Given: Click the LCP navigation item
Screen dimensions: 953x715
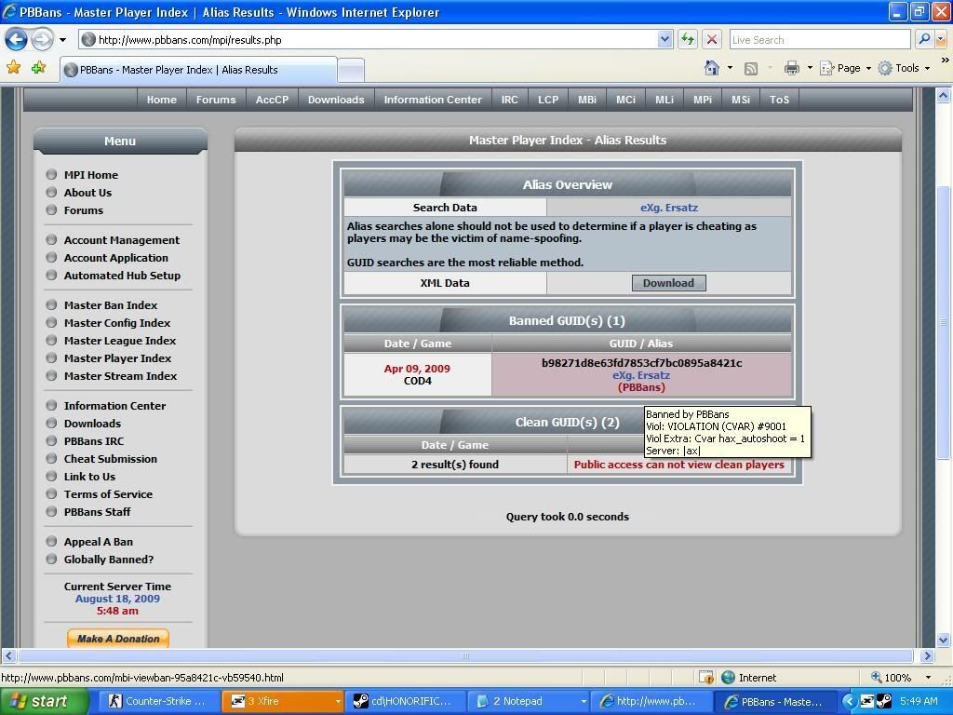Looking at the screenshot, I should 547,100.
